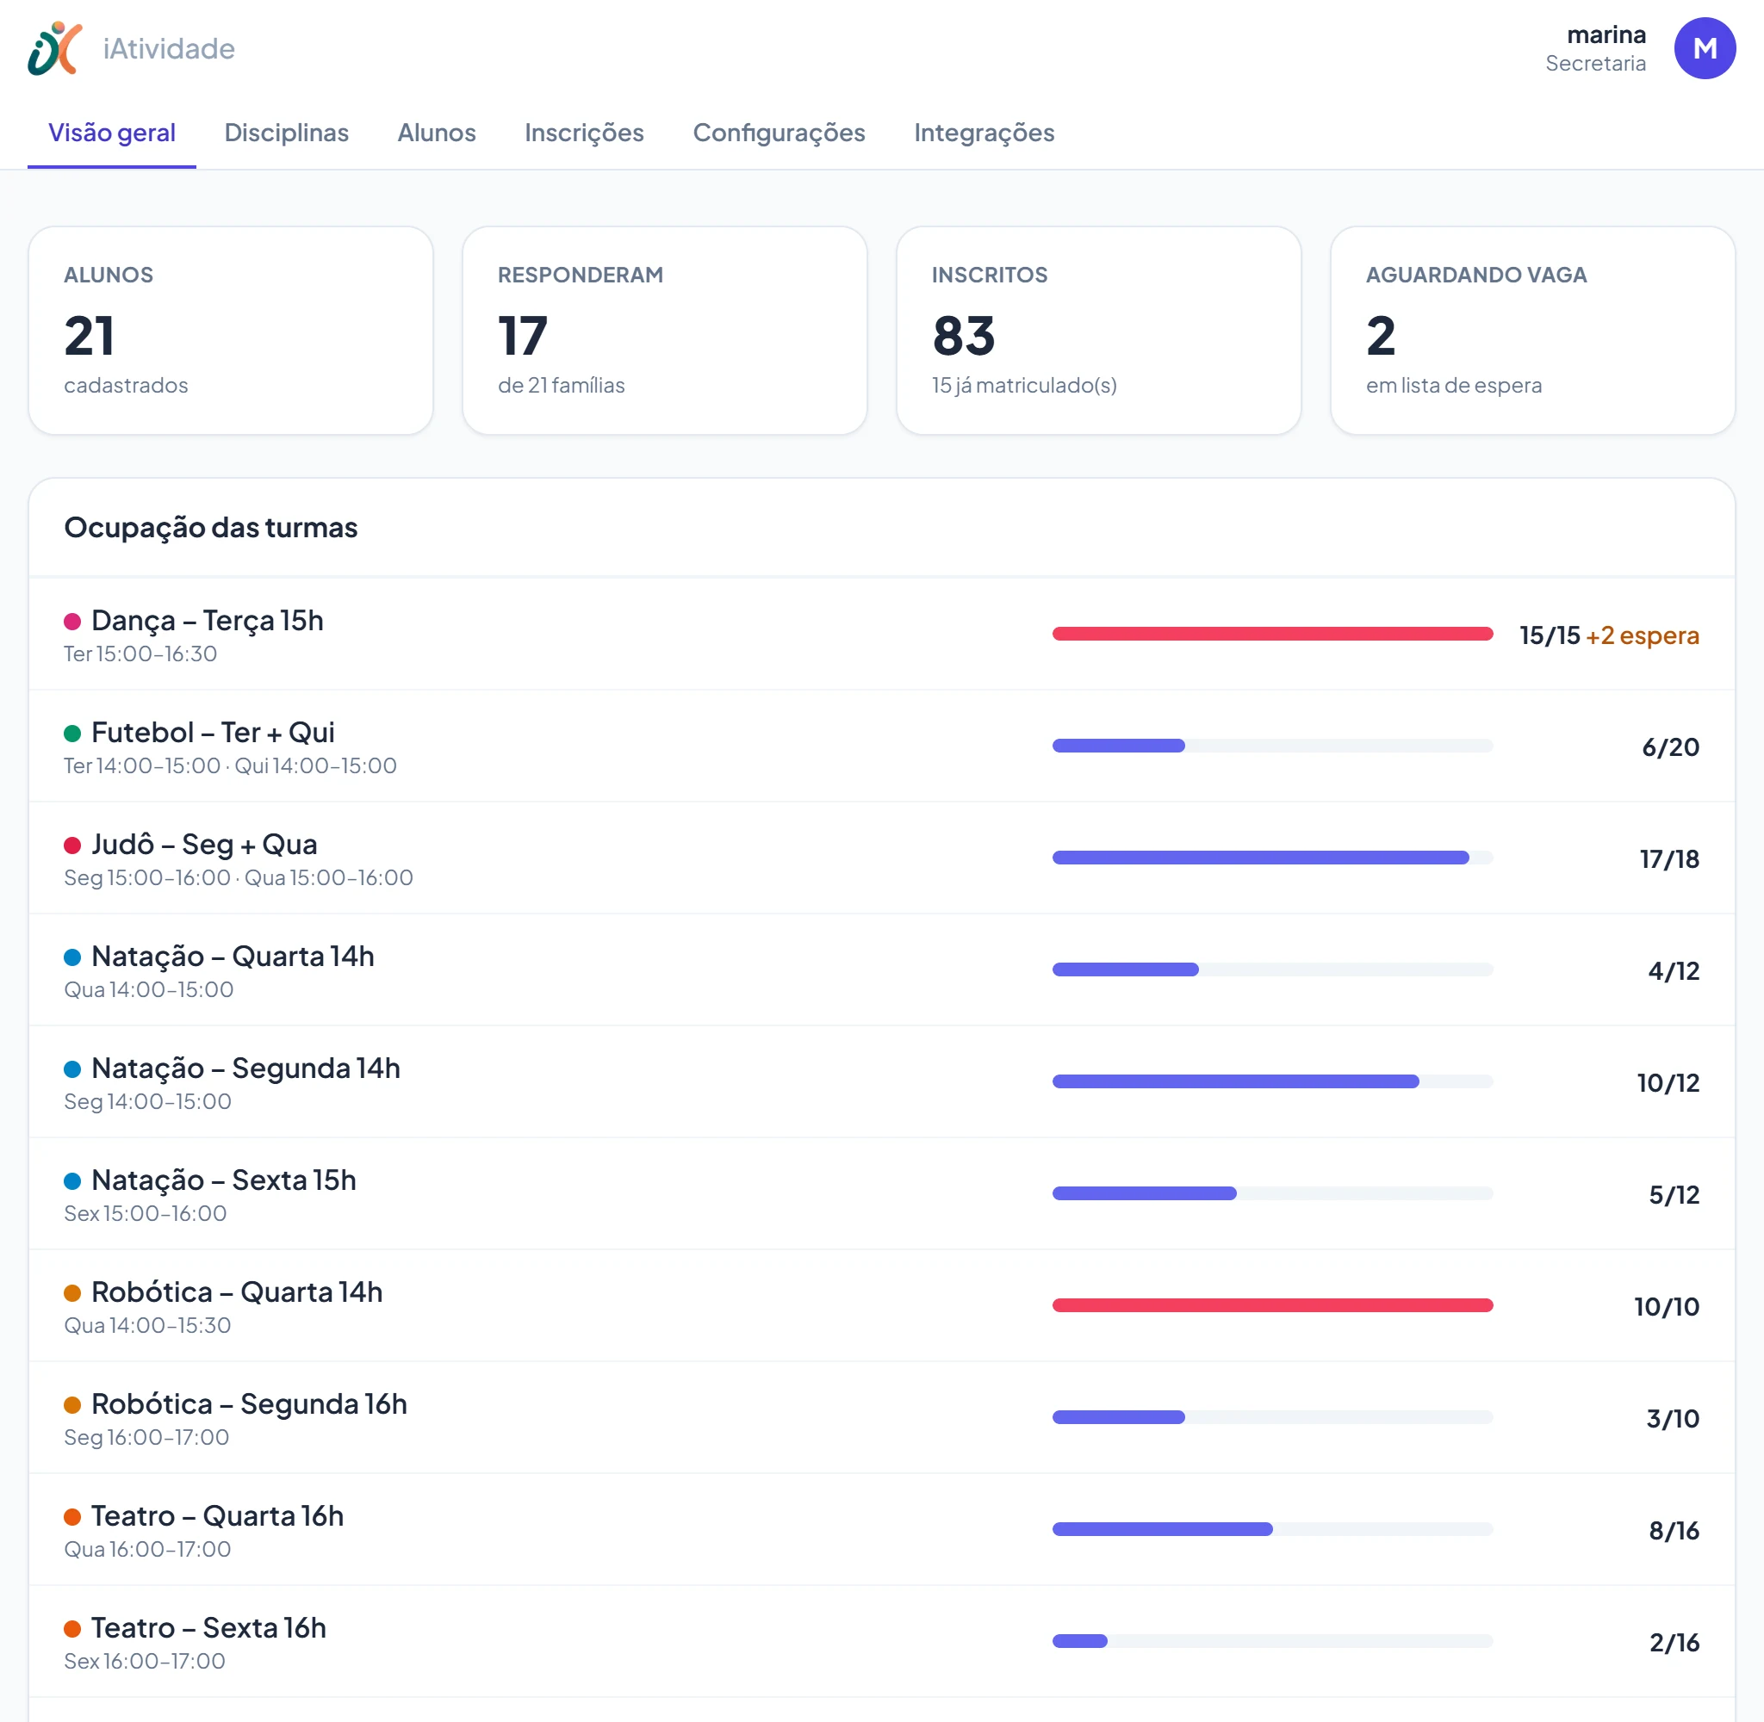1764x1722 pixels.
Task: Click the blue dot beside Natação Quarta
Action: point(72,957)
